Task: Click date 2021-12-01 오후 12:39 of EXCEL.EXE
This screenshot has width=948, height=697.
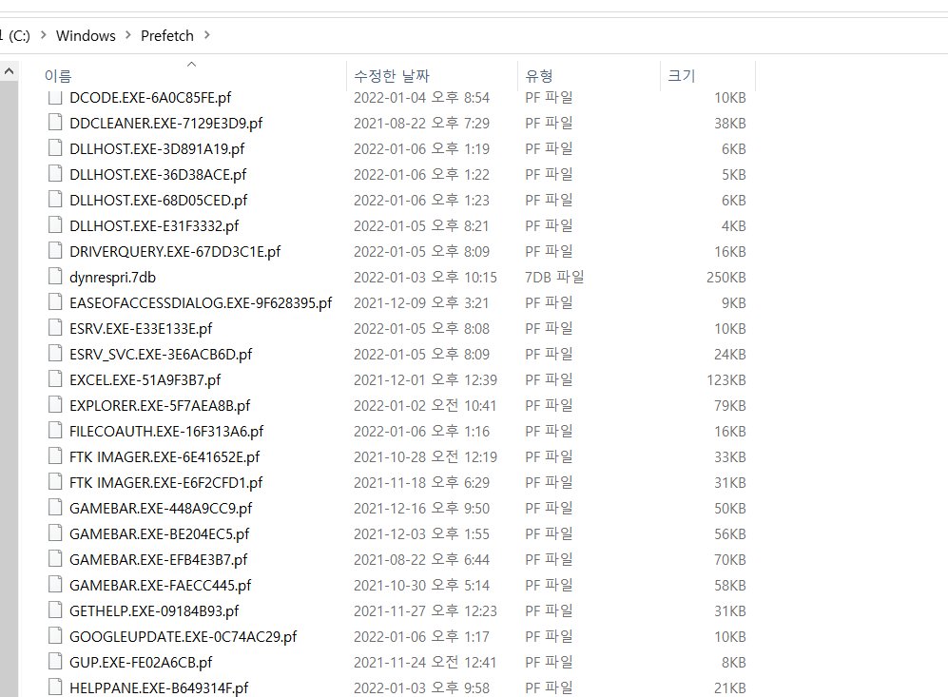Action: click(x=425, y=380)
